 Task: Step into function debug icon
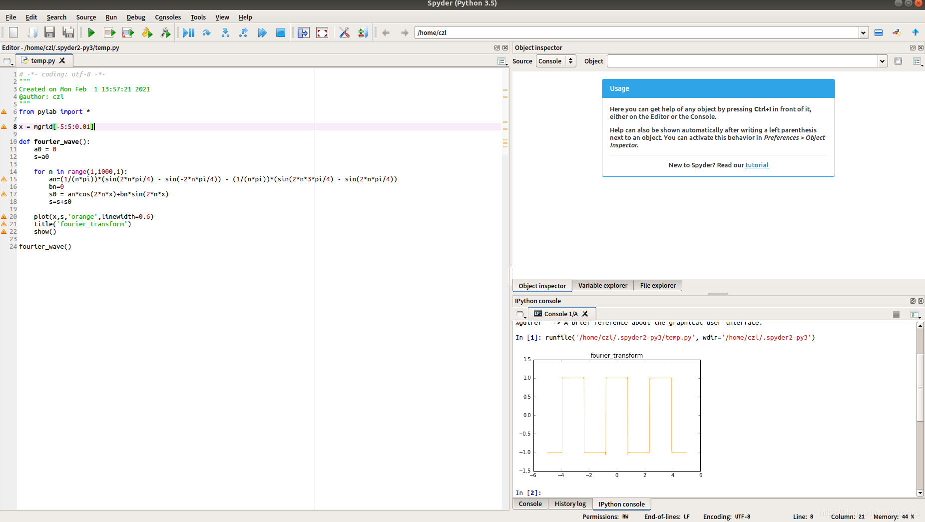coord(225,32)
